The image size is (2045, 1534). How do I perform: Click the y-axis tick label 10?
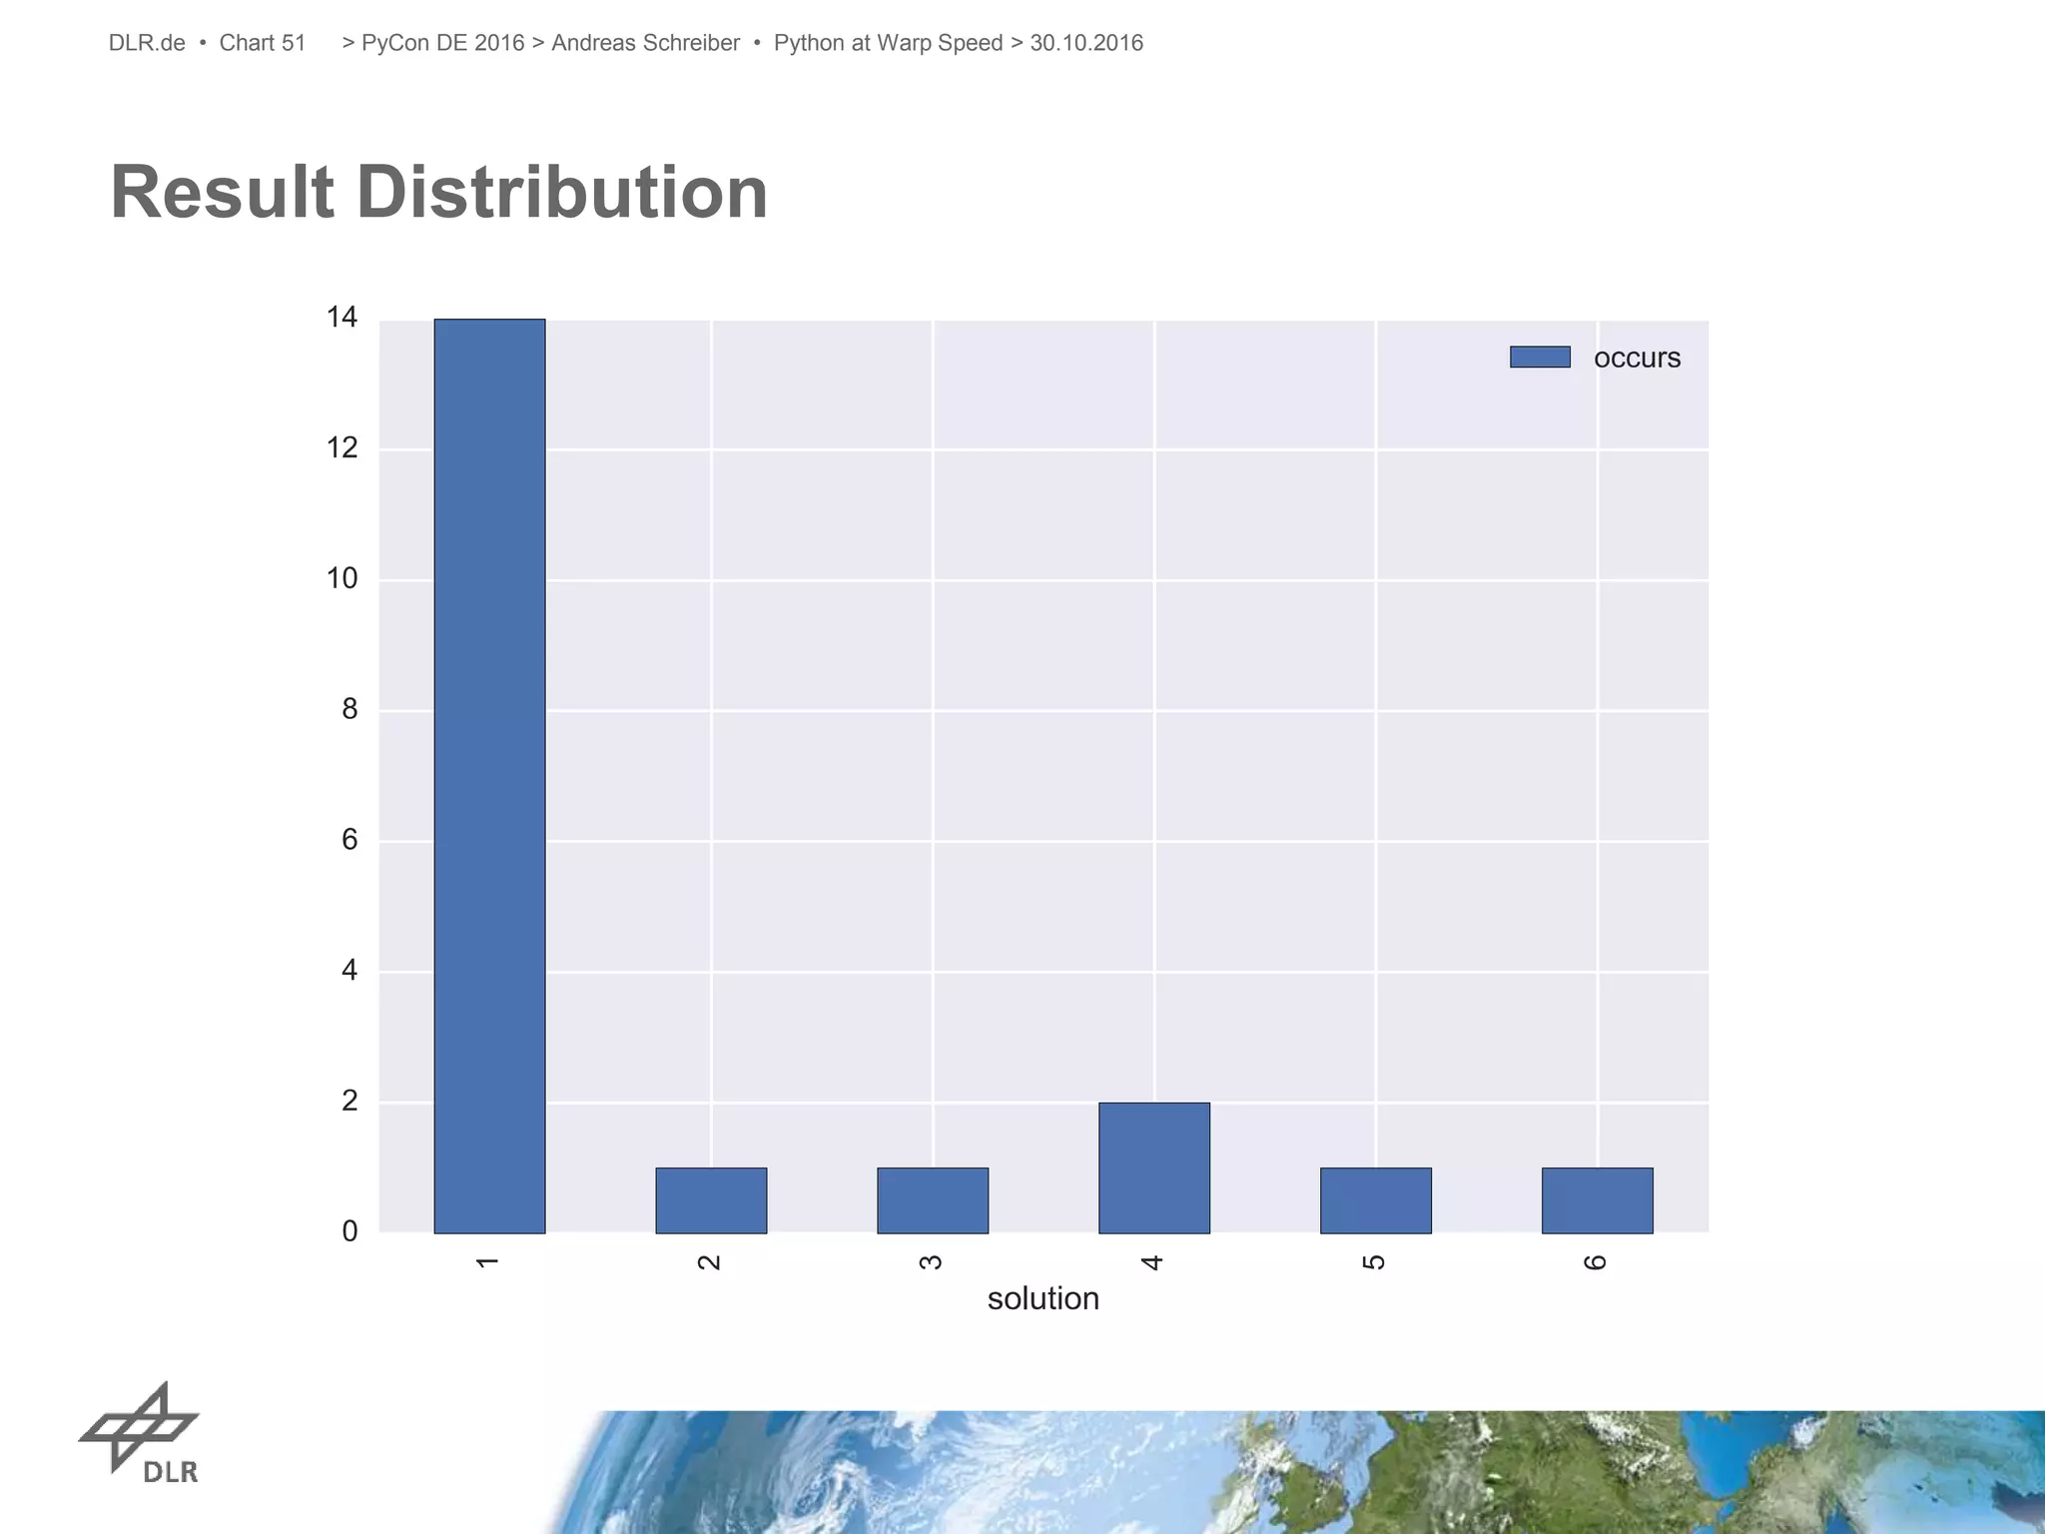(x=341, y=578)
